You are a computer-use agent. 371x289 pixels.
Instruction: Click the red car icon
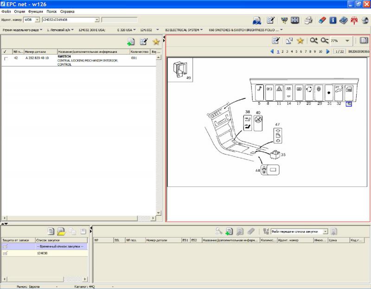[354, 20]
